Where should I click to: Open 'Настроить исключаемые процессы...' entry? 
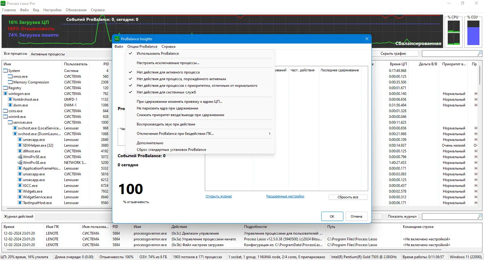pyautogui.click(x=200, y=63)
